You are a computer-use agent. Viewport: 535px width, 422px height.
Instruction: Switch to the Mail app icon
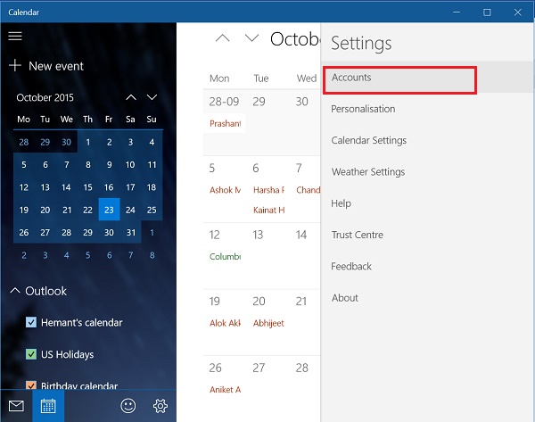click(16, 406)
